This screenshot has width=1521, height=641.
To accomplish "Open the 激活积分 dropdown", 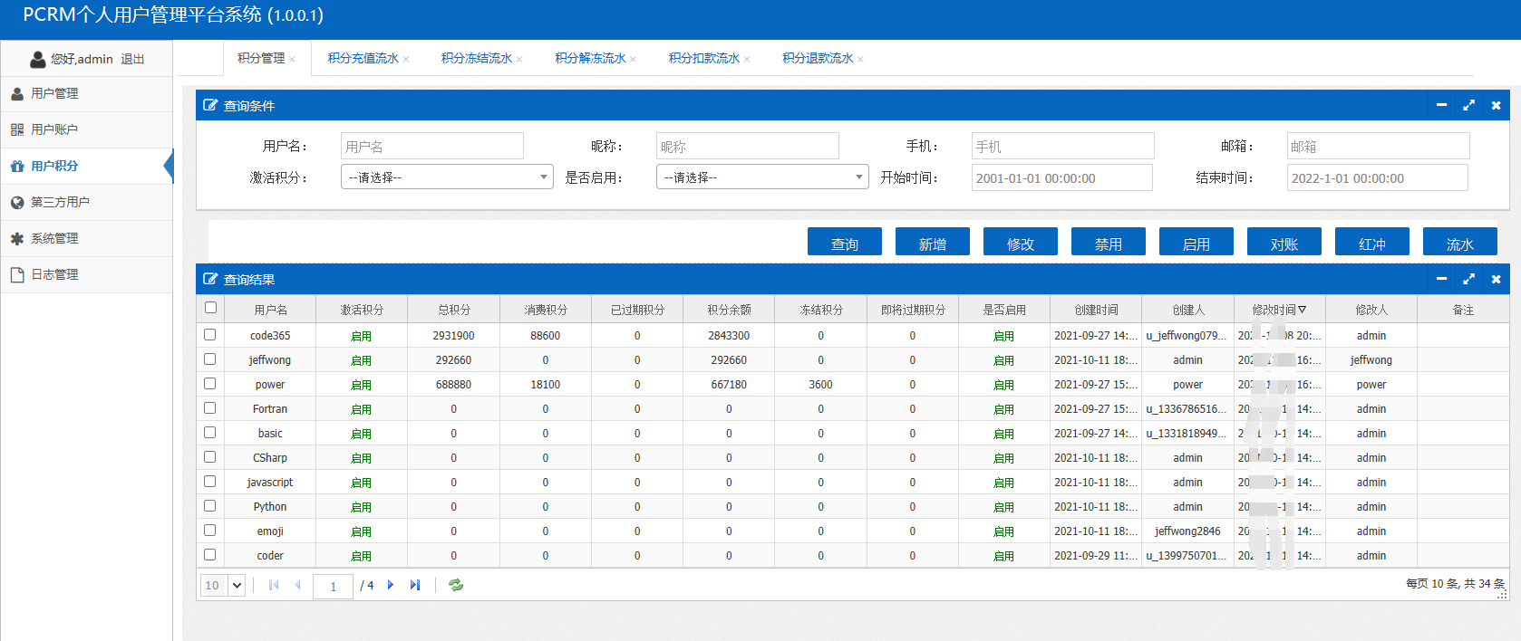I will point(447,177).
